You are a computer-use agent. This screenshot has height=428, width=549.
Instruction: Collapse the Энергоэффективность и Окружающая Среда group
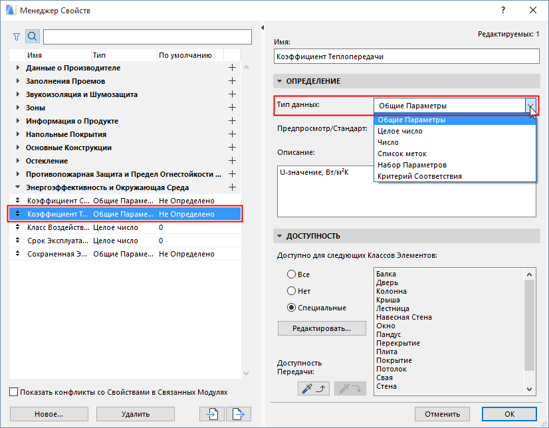point(17,187)
